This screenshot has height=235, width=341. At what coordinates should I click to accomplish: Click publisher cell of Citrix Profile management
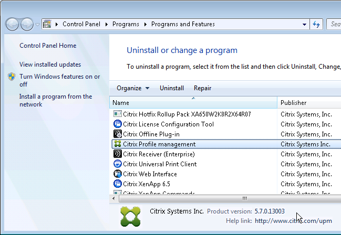pos(306,144)
